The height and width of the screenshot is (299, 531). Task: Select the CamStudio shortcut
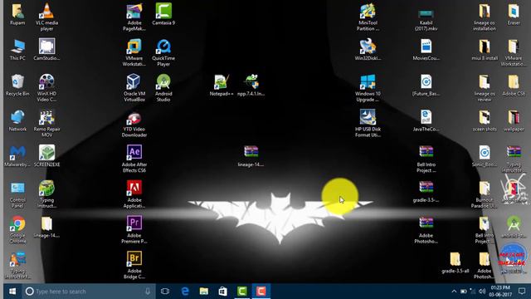coord(46,50)
